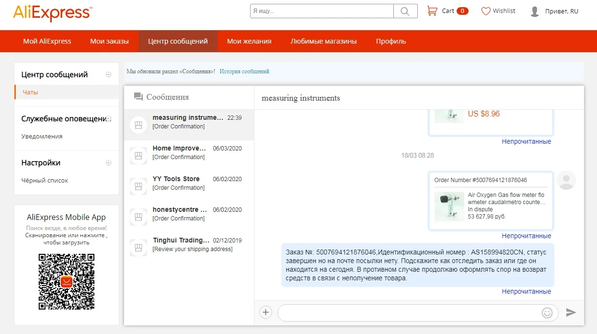The width and height of the screenshot is (597, 334).
Task: Click the search magnifier button
Action: 405,11
